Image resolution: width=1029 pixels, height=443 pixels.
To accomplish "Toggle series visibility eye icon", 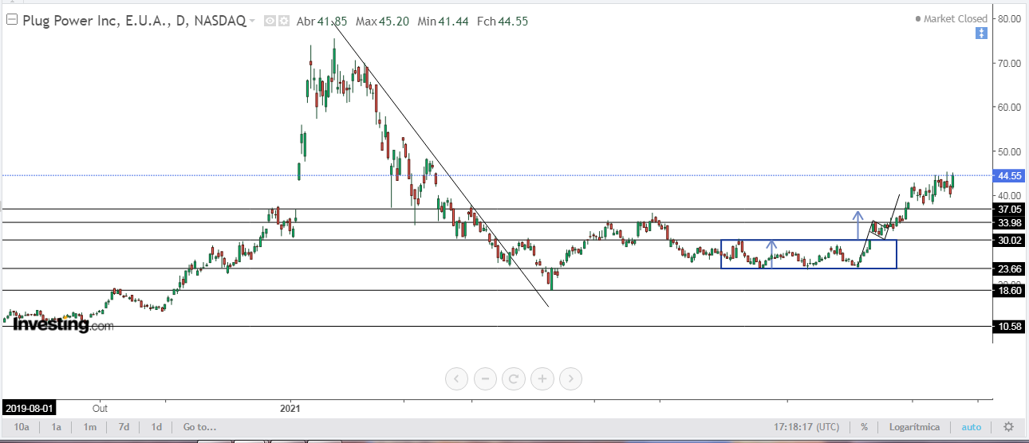I will pyautogui.click(x=269, y=22).
